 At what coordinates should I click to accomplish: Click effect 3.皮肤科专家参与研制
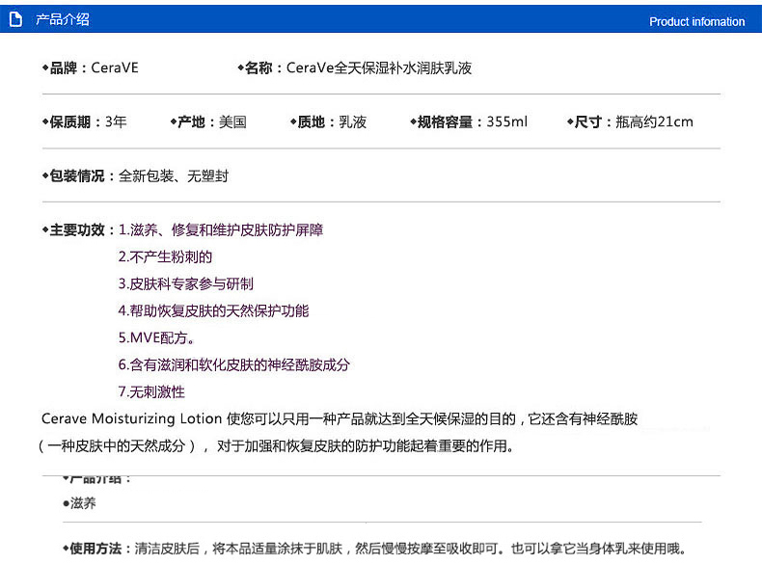point(186,283)
